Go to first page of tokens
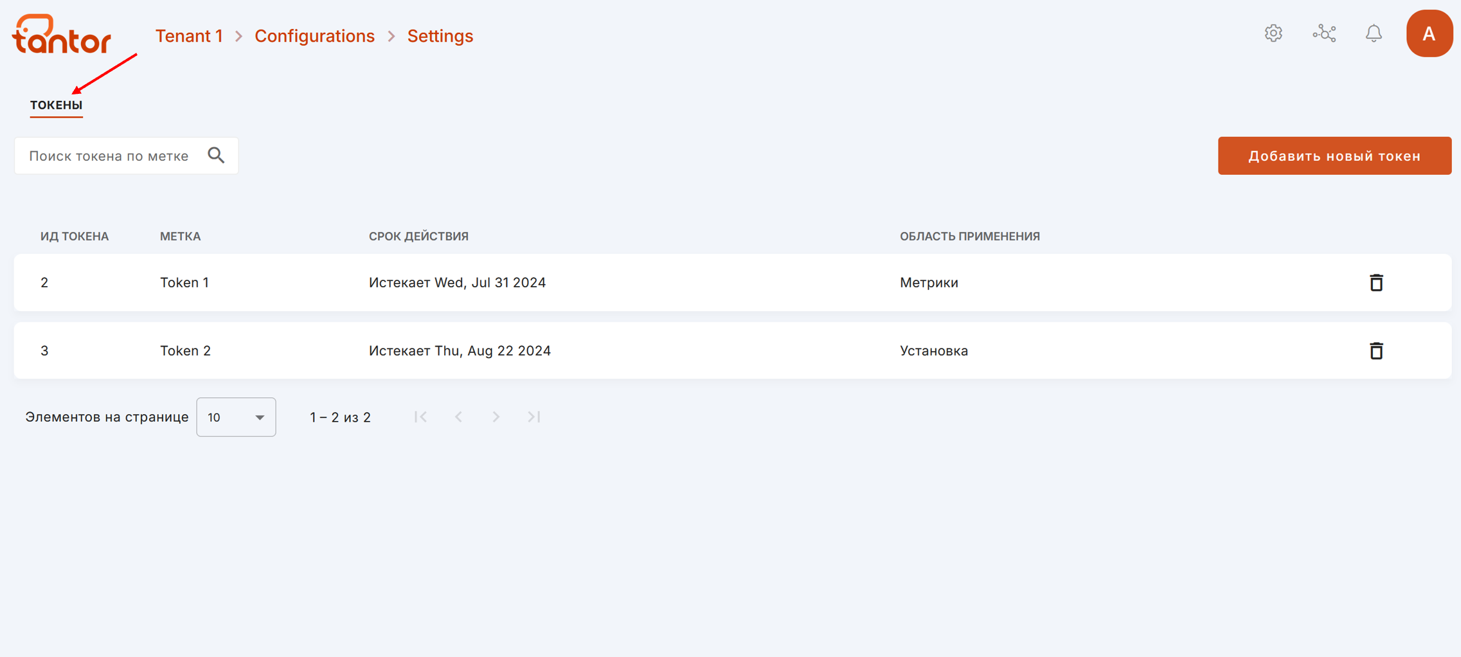Screen dimensions: 1461x657 point(420,417)
